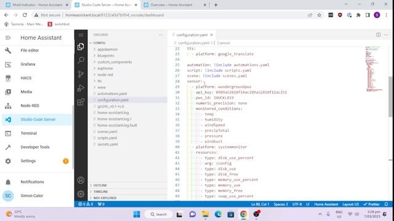Open the Run and Debug view icon
Viewport: 394px width, 221px height.
(x=81, y=88)
